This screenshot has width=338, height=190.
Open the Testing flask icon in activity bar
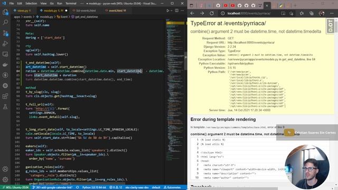5,107
